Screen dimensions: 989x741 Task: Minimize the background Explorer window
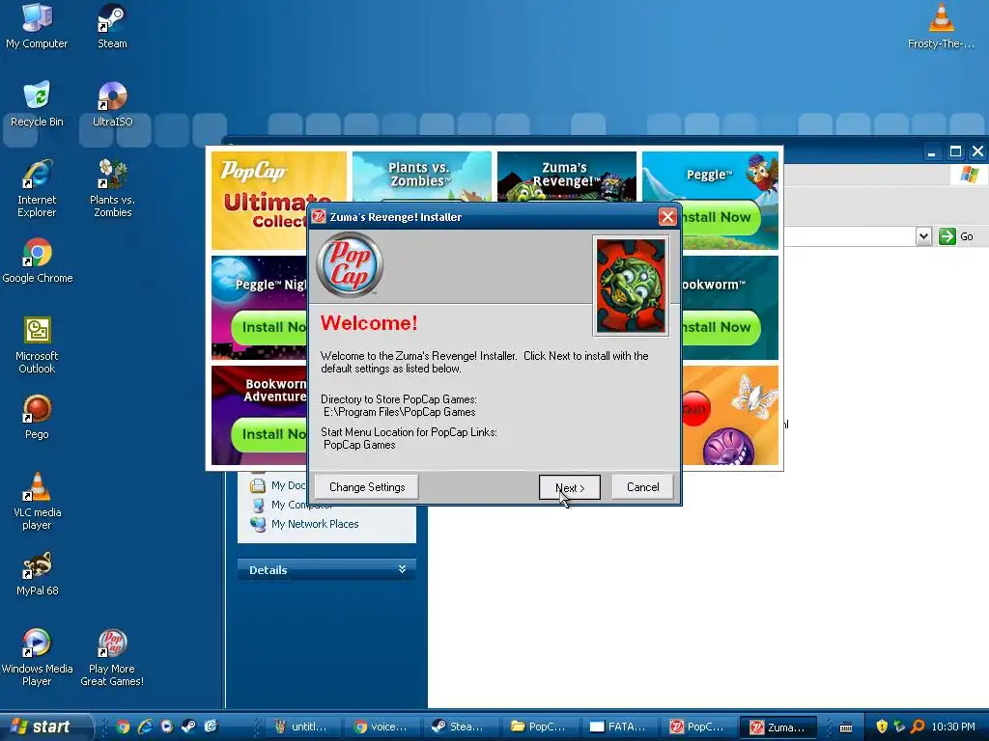(x=932, y=151)
